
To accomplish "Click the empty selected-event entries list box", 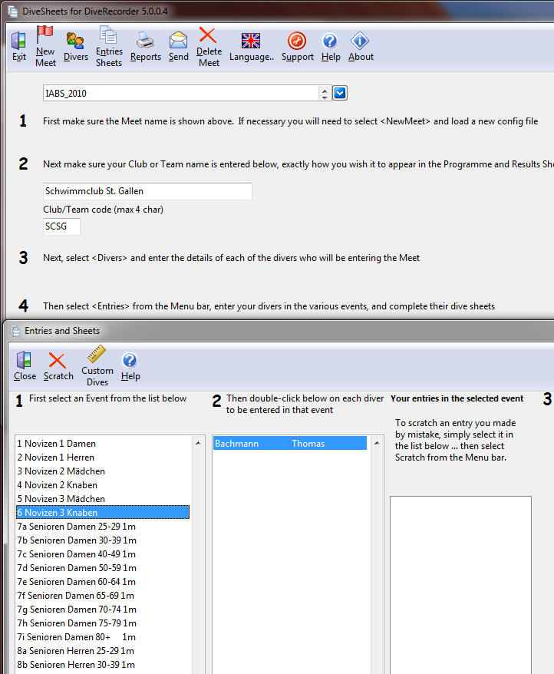I will (x=460, y=585).
